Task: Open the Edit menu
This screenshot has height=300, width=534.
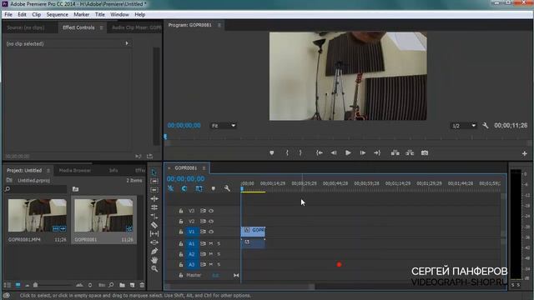Action: [x=22, y=15]
